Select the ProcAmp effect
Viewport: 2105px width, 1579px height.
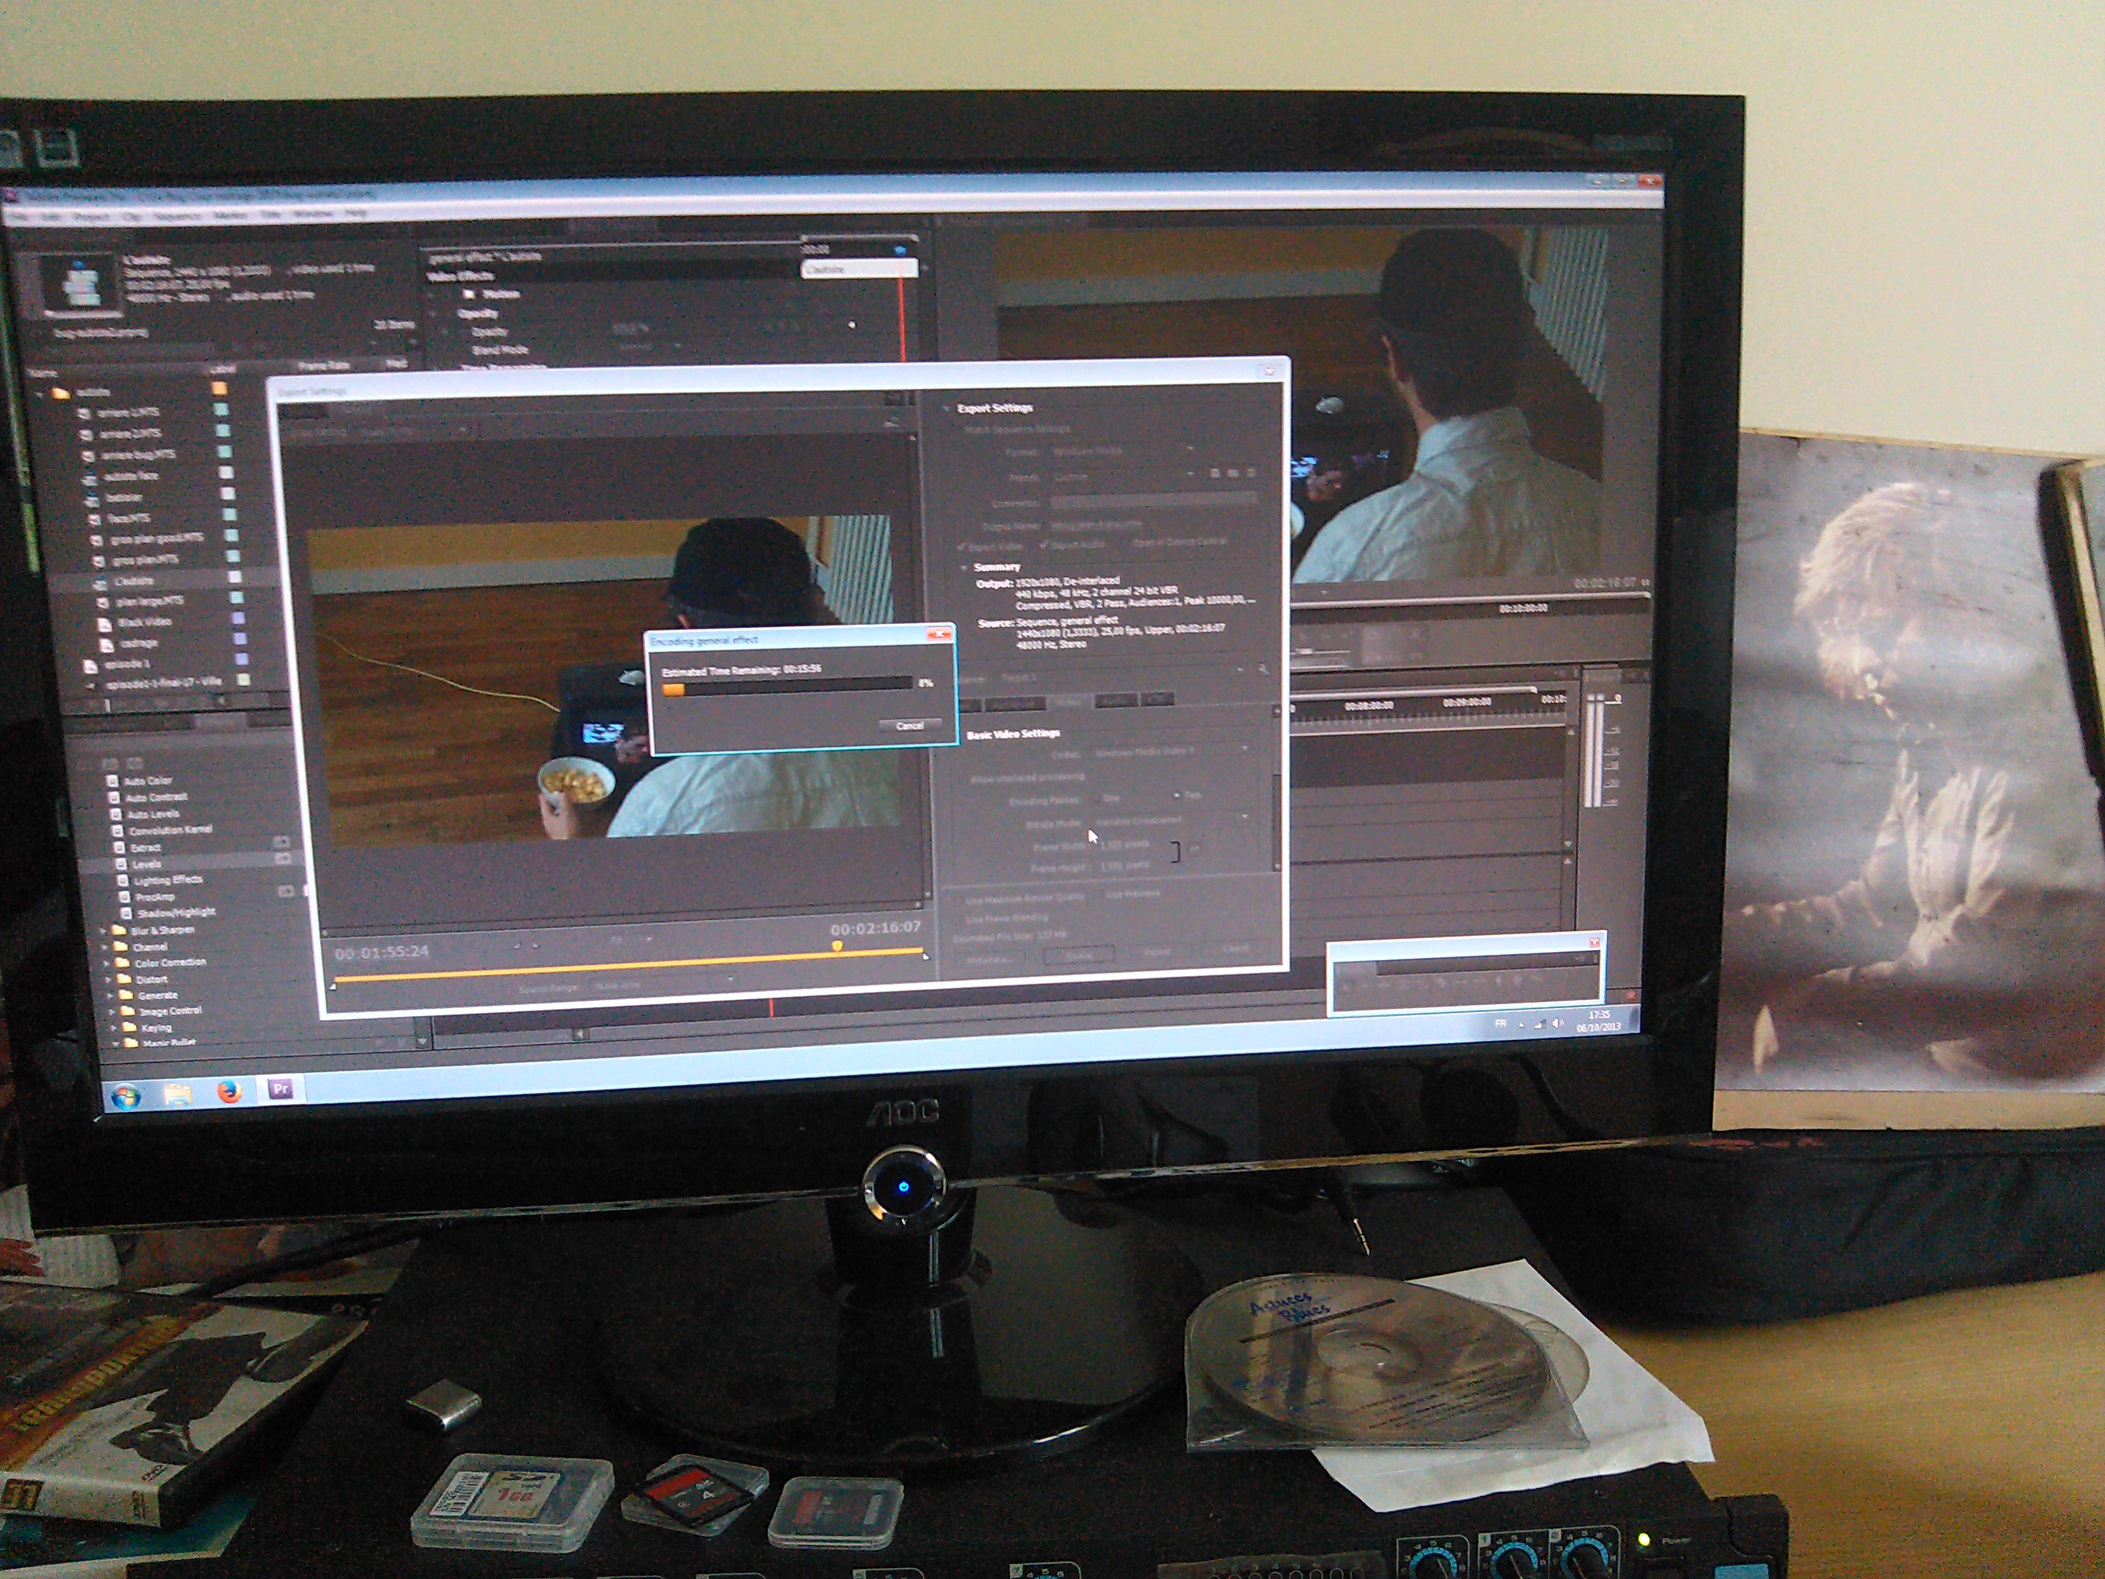pyautogui.click(x=155, y=897)
